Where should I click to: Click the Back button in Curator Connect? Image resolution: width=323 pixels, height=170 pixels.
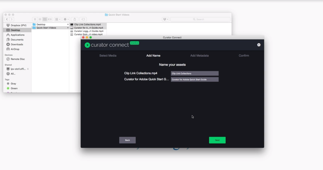pyautogui.click(x=127, y=140)
